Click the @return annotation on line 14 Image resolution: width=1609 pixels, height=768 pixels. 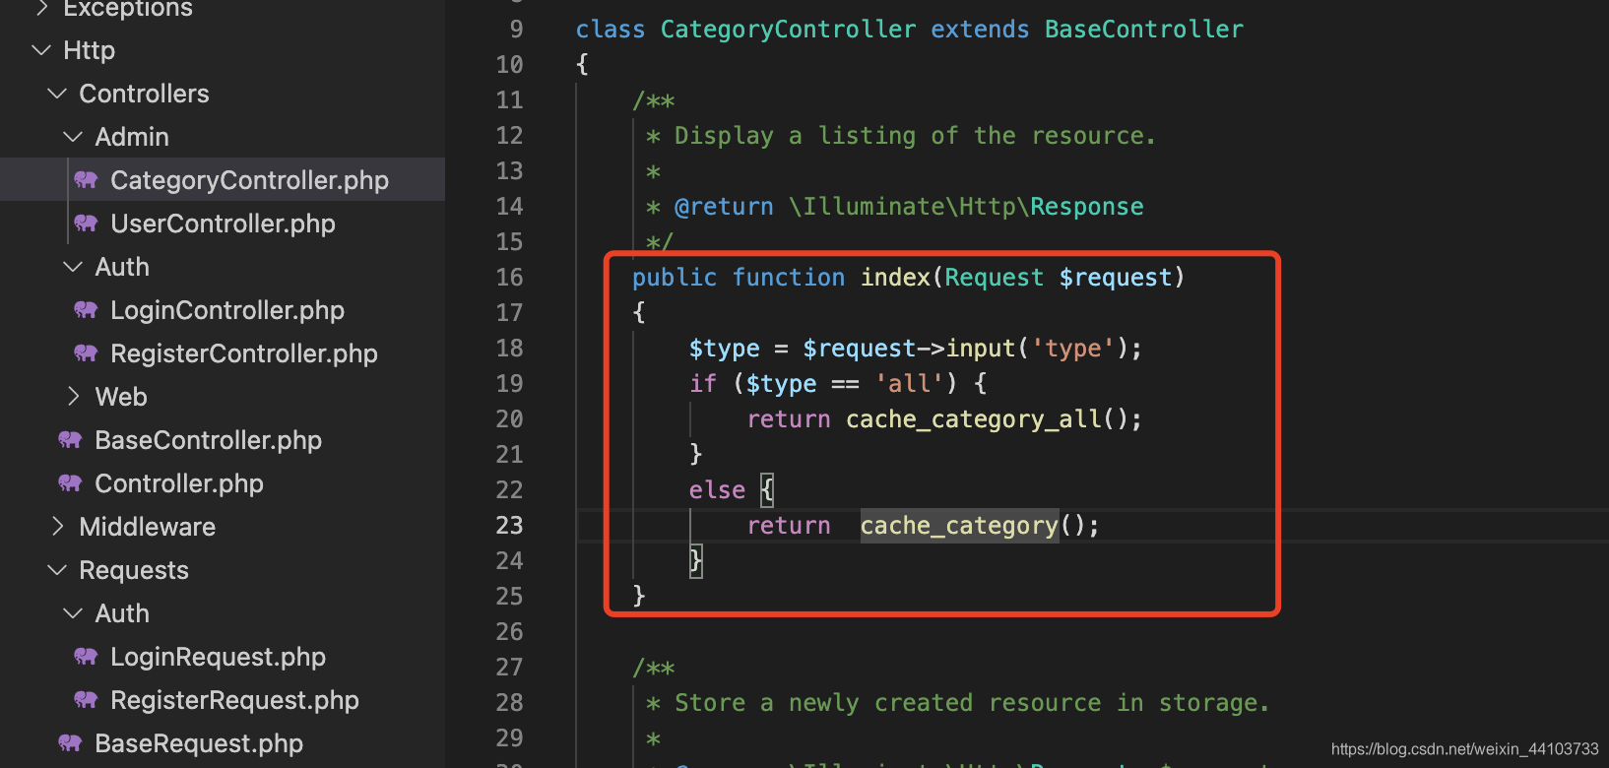point(724,207)
